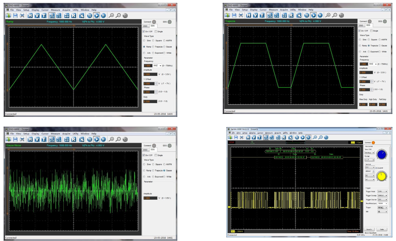Switch to the DSO tab in the Trapezia window
Viewport: 396px width, 241px height.
click(361, 25)
